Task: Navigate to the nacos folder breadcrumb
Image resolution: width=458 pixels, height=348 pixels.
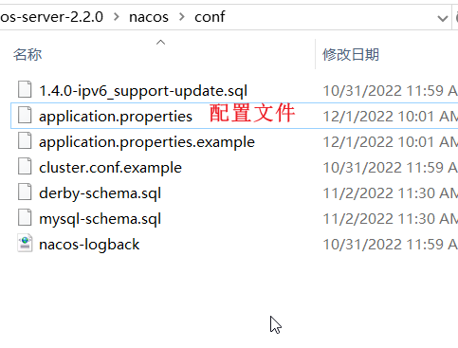Action: pyautogui.click(x=149, y=17)
